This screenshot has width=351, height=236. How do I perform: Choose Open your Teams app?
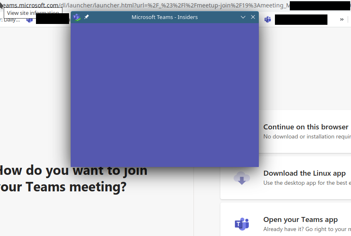pyautogui.click(x=286, y=219)
